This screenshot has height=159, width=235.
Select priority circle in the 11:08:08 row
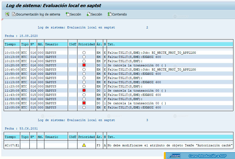pos(84,78)
